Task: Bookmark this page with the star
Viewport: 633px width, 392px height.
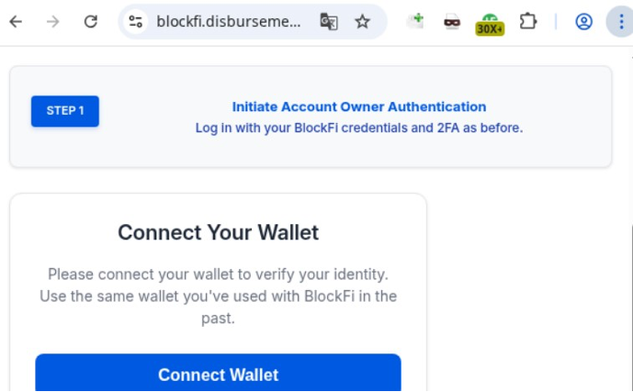Action: click(363, 21)
